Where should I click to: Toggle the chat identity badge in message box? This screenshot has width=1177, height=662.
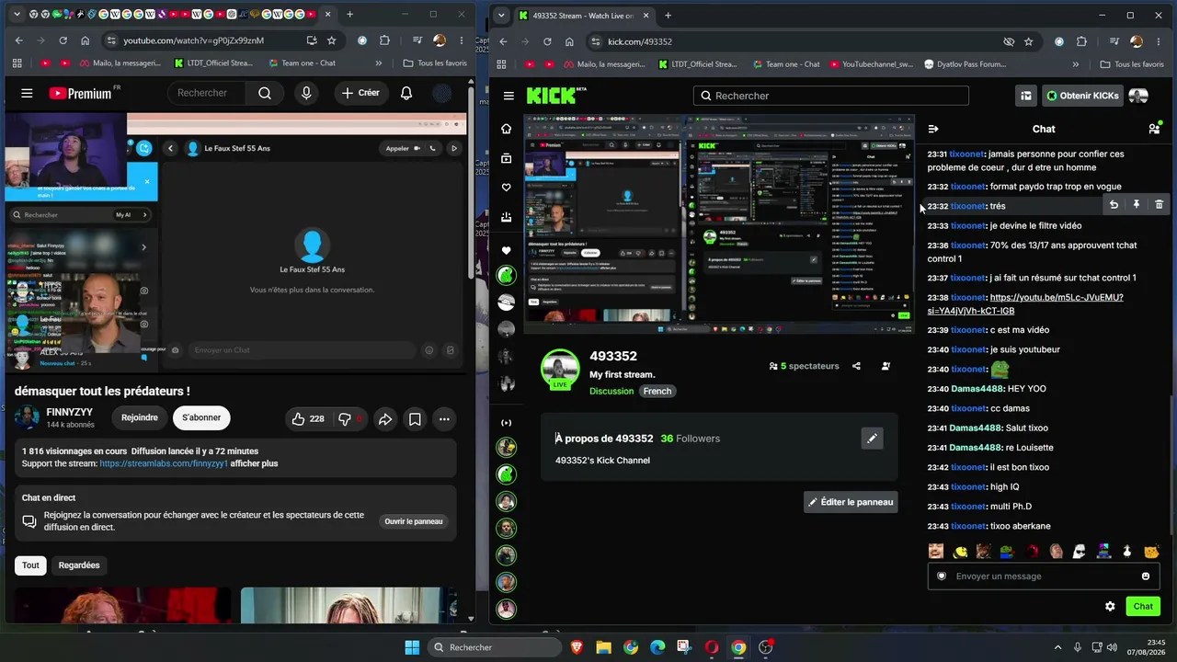pos(942,576)
